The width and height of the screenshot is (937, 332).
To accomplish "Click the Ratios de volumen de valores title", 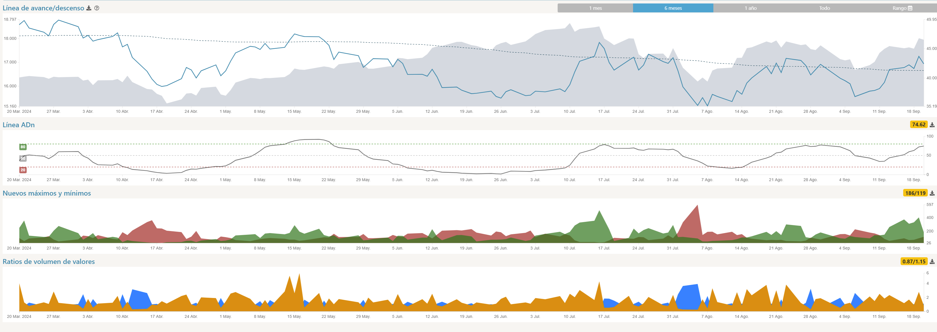I will [x=48, y=262].
